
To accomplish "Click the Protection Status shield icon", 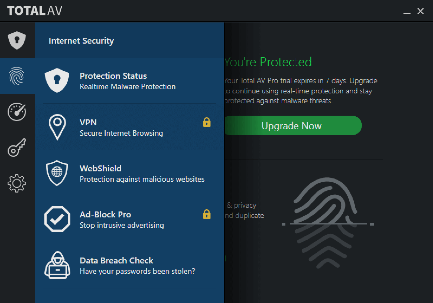I will 57,80.
